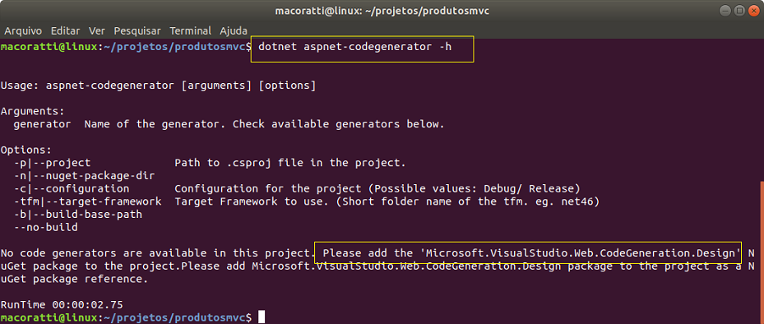Click the highlighted dotnet aspnet-codegenerator command
The height and width of the screenshot is (324, 764).
tap(355, 47)
